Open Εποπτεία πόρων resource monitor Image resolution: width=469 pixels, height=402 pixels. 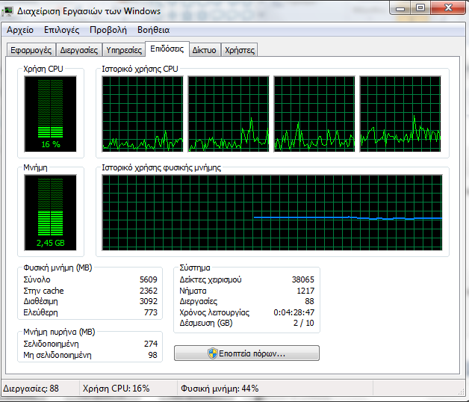pos(246,353)
